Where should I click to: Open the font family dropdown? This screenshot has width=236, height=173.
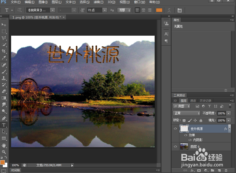click(53, 10)
